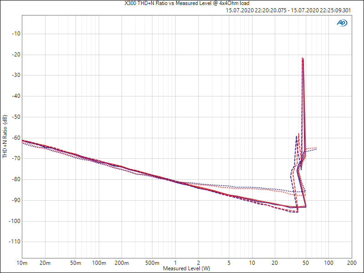
Task: Click the X-axis tick label 200
Action: (x=352, y=263)
